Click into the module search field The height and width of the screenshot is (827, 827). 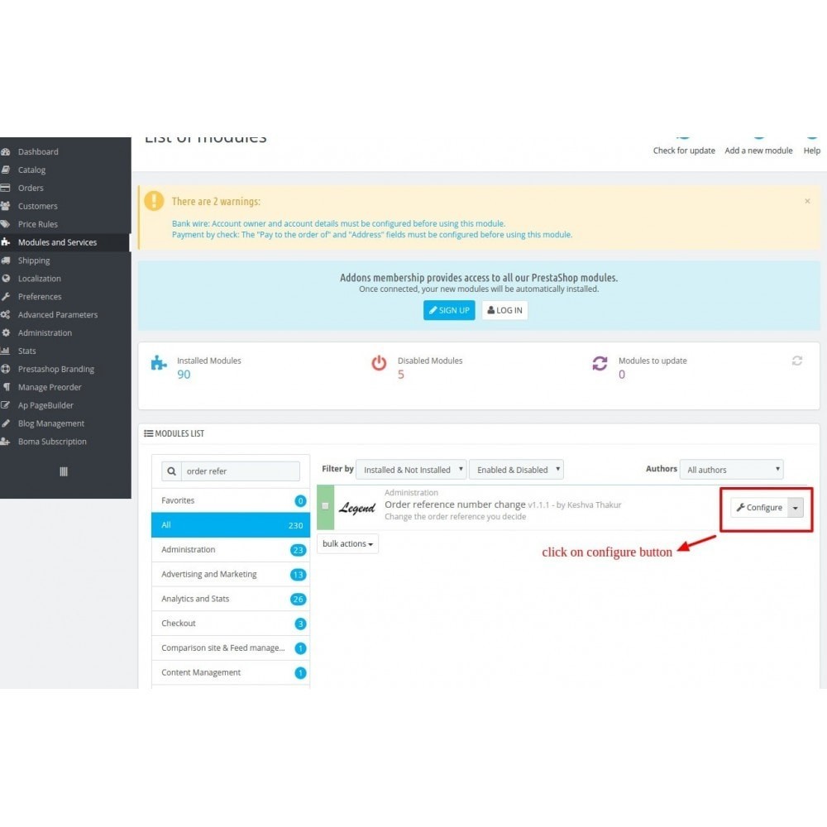pos(241,471)
